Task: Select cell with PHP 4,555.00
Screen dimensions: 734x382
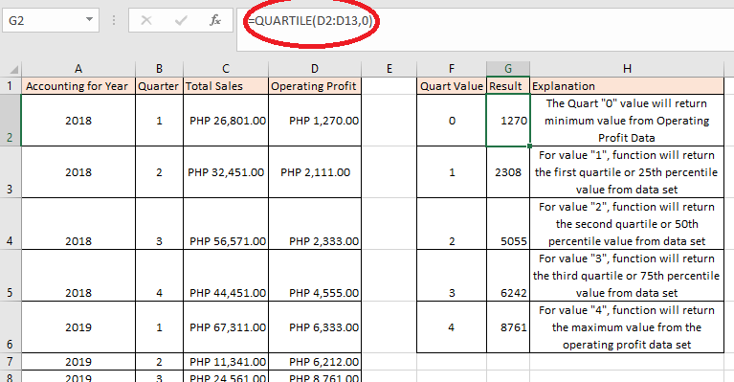Action: tap(315, 276)
